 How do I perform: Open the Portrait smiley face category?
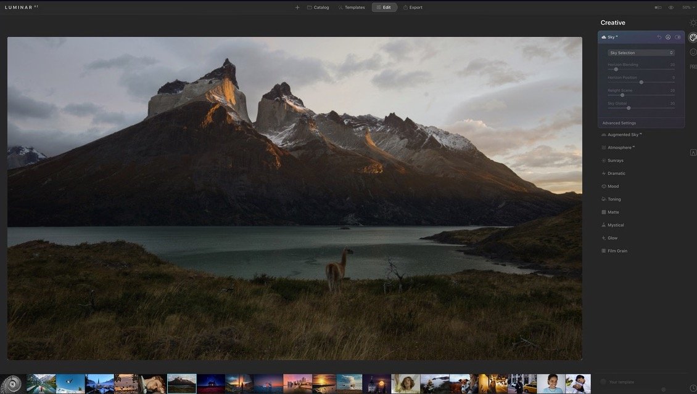point(693,52)
